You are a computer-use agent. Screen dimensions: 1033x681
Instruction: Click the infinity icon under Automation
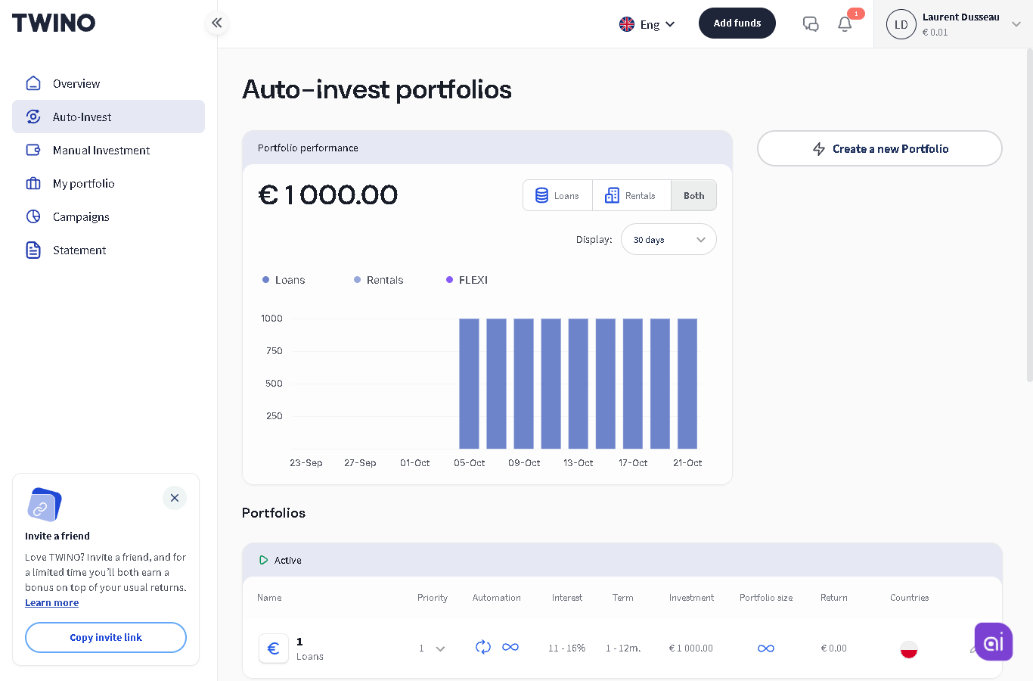[x=510, y=647]
